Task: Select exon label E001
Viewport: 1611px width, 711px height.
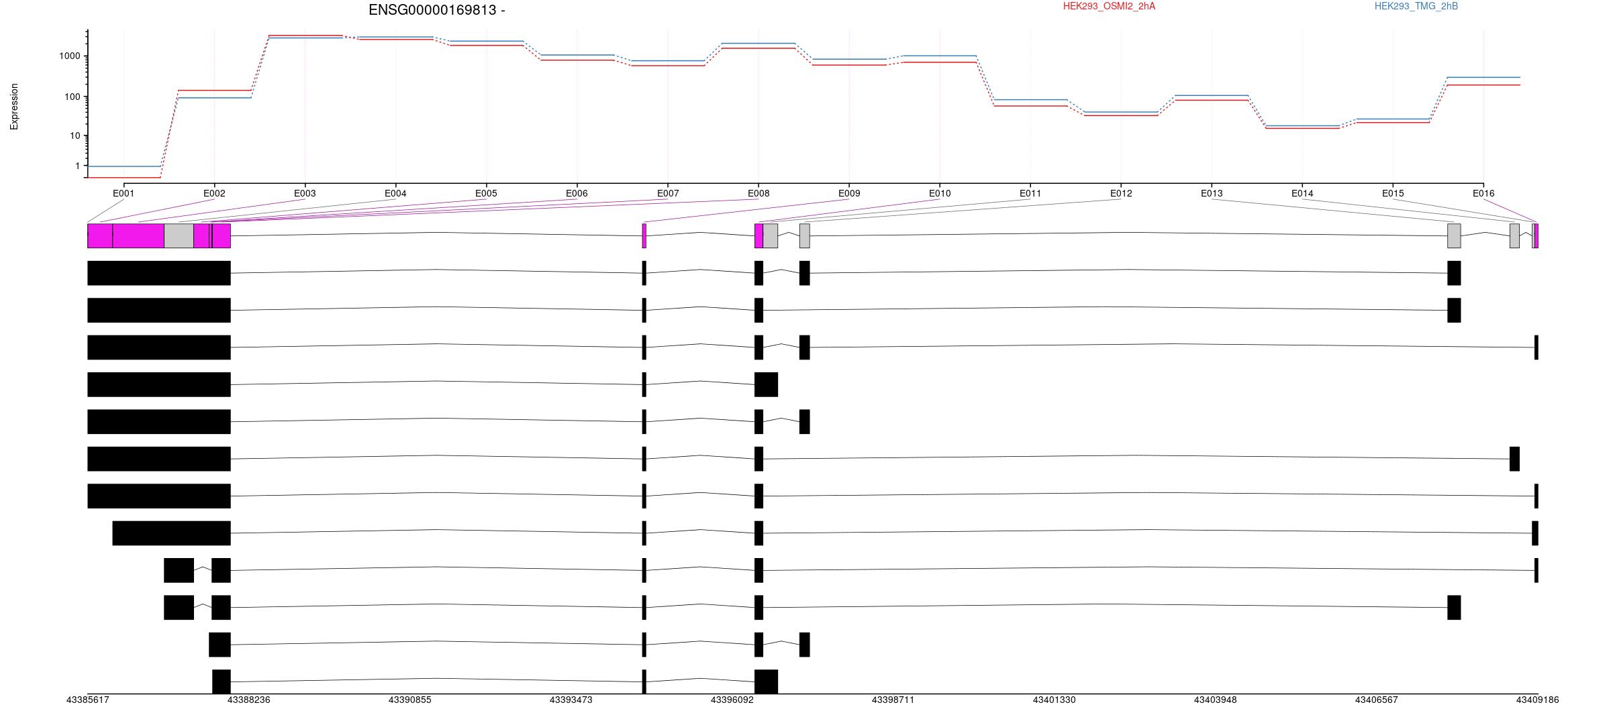Action: [124, 193]
